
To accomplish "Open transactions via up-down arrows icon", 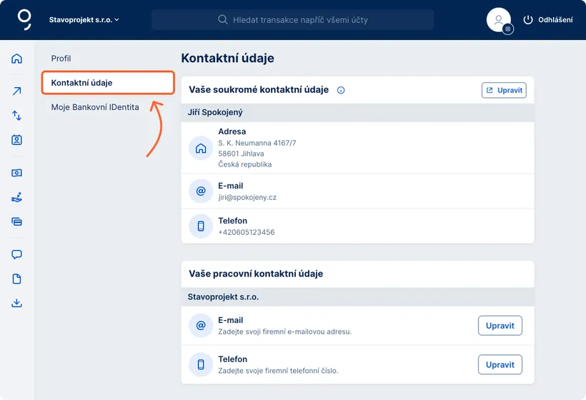I will 16,115.
